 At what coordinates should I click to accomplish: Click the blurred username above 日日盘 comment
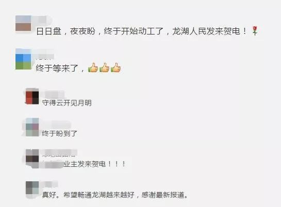pyautogui.click(x=42, y=20)
